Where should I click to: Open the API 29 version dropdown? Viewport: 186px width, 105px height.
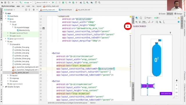(157, 18)
